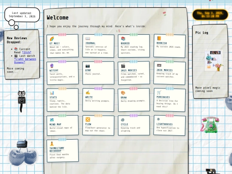The height and width of the screenshot is (174, 232).
Task: Click 'More coming soon...' in reviews panel
Action: click(15, 70)
